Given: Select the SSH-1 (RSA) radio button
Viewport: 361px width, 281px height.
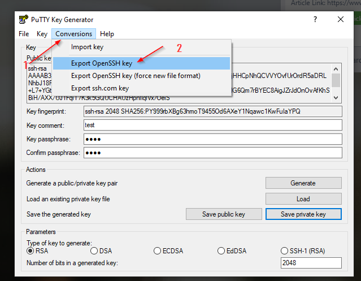Looking at the screenshot, I should pyautogui.click(x=284, y=251).
